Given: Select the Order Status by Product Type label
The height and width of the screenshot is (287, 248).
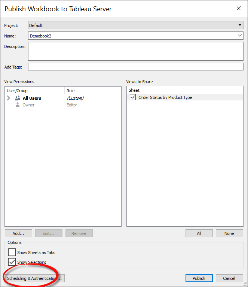Looking at the screenshot, I should pyautogui.click(x=165, y=97).
